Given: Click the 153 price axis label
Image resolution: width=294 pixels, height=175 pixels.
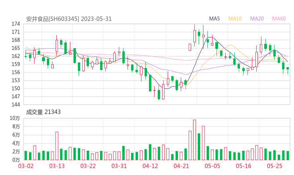Looking at the screenshot, I should coord(16,80).
